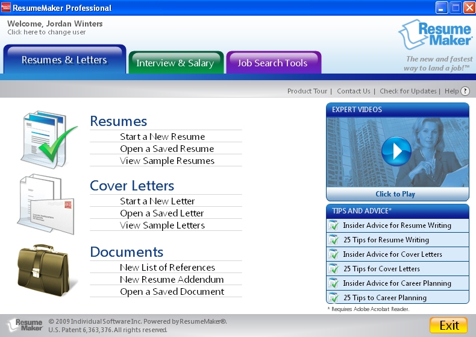This screenshot has width=476, height=337.
Task: Click the Help text link
Action: (x=452, y=91)
